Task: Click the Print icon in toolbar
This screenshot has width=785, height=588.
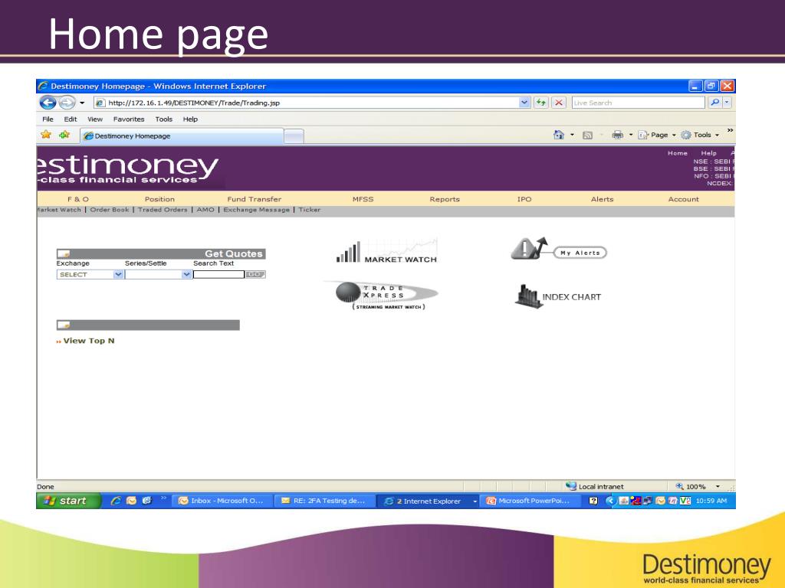Action: click(618, 135)
